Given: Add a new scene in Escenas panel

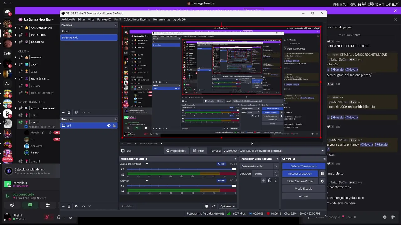Looking at the screenshot, I should [63, 112].
